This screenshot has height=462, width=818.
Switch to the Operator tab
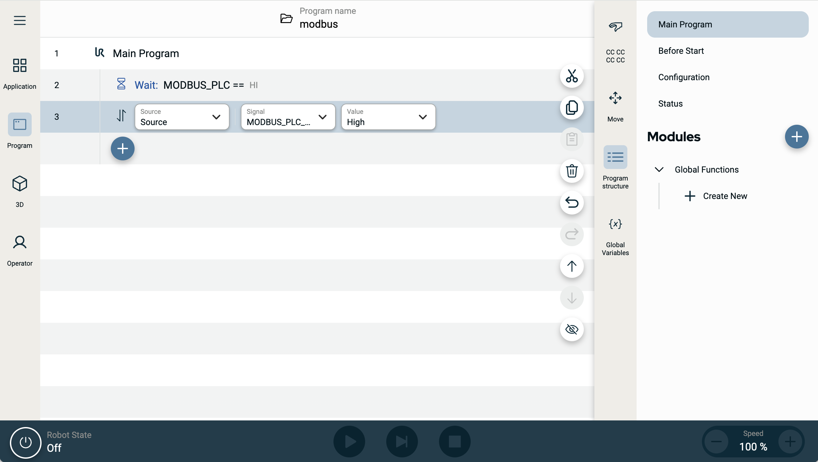20,250
